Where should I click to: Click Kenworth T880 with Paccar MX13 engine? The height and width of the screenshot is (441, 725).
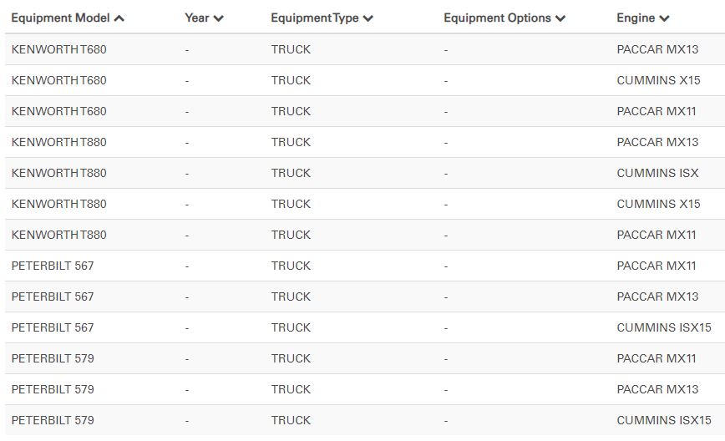point(58,142)
